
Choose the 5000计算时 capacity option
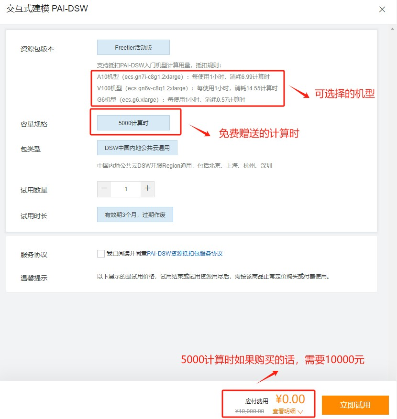click(133, 123)
